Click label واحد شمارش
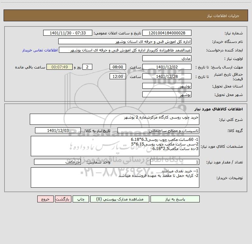 click(99, 162)
